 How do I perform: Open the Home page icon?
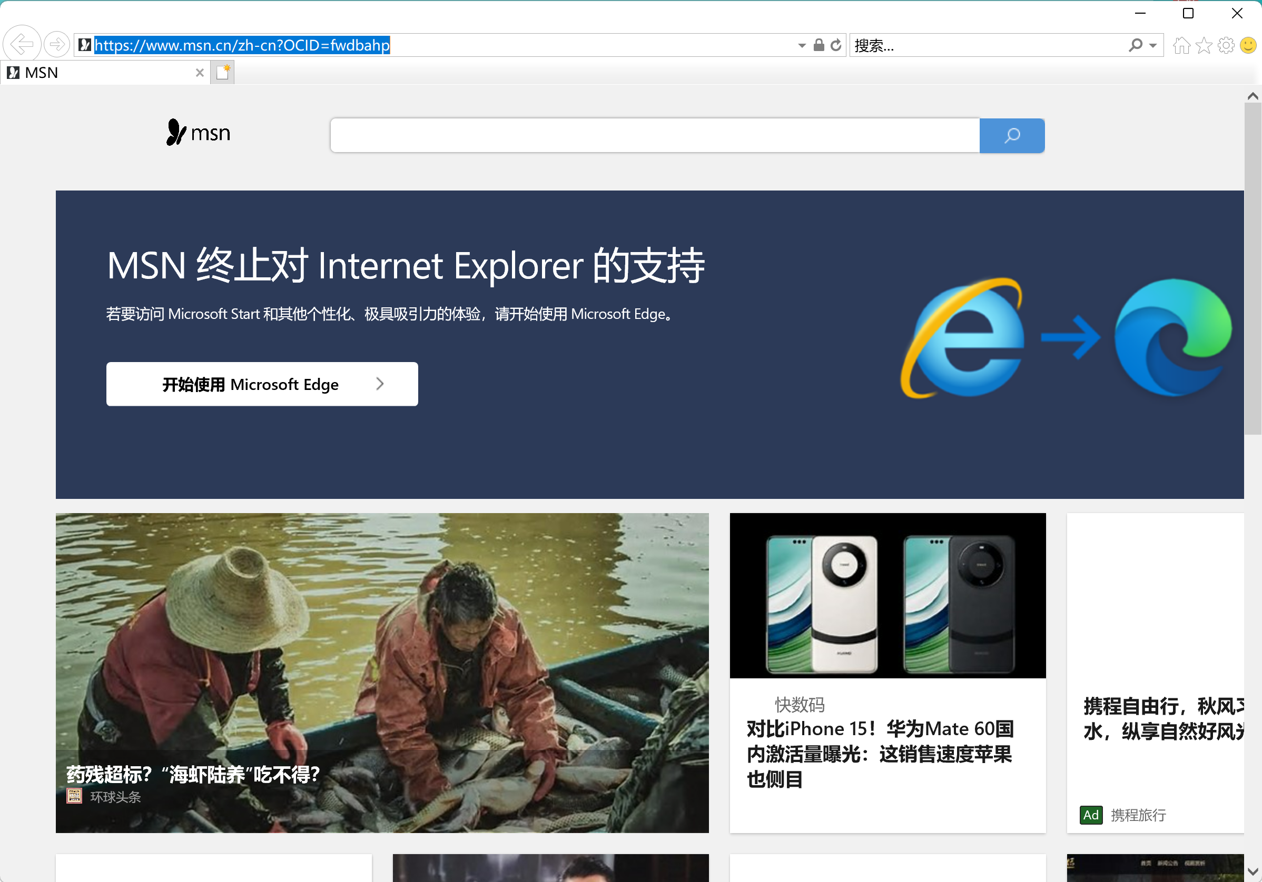(1181, 45)
